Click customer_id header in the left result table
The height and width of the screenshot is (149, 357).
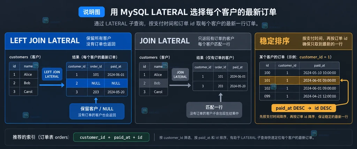tap(77, 66)
